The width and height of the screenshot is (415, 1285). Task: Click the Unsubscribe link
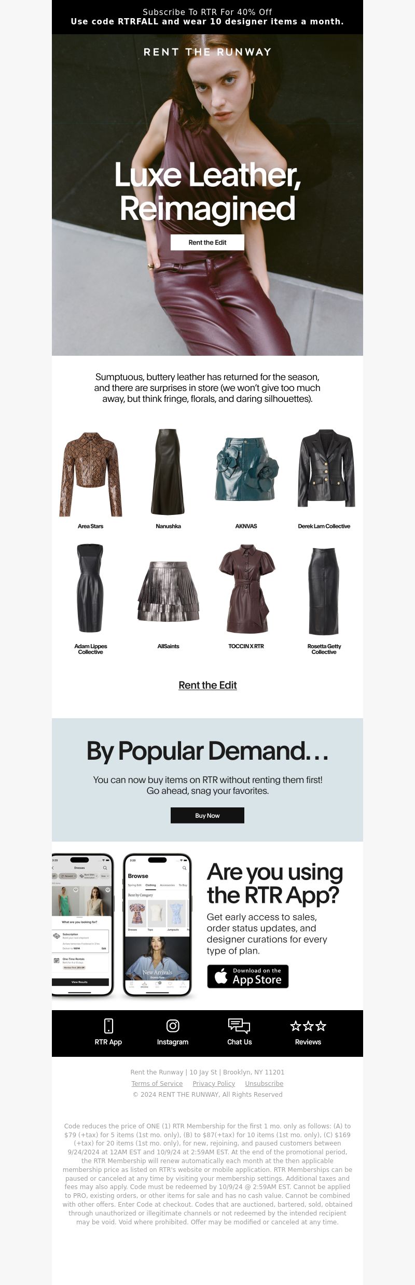[264, 1083]
